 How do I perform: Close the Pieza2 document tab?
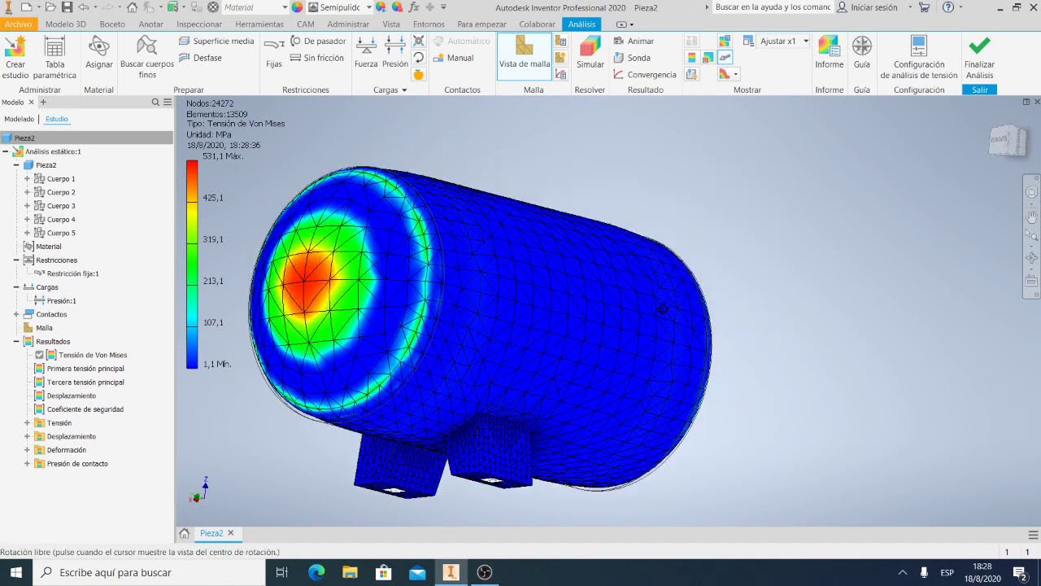coord(230,533)
